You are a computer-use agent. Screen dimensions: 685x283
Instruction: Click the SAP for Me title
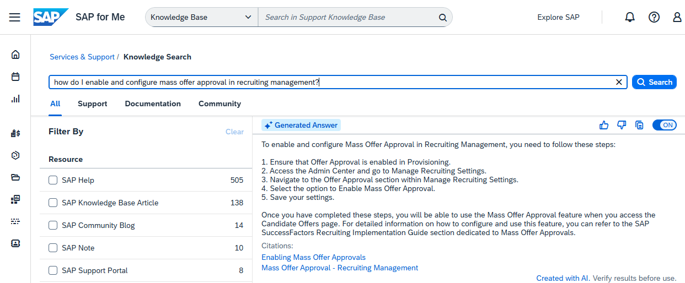coord(100,17)
